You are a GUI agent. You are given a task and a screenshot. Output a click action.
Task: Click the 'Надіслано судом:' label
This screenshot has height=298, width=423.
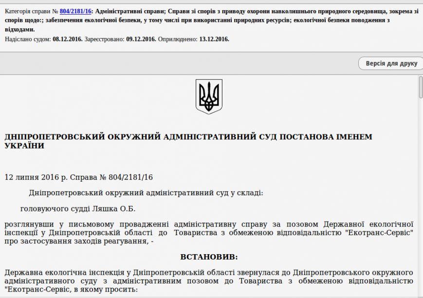28,39
